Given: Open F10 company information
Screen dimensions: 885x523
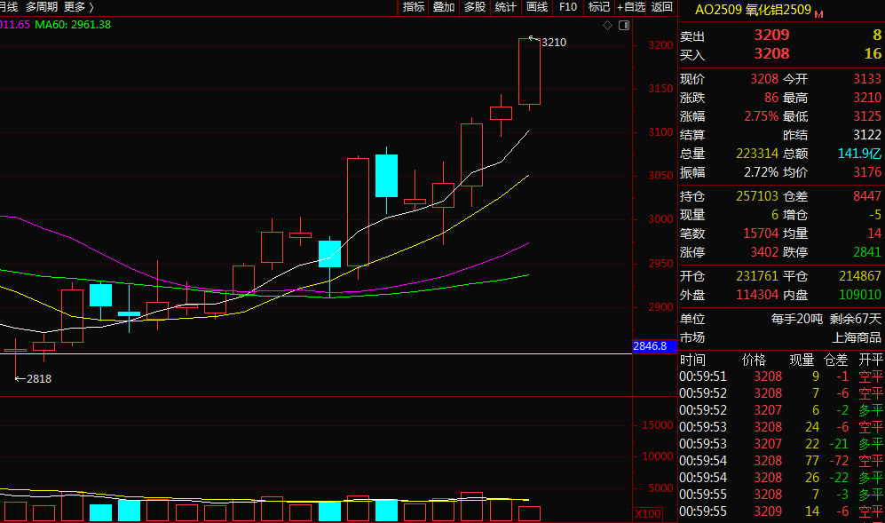Looking at the screenshot, I should point(567,7).
